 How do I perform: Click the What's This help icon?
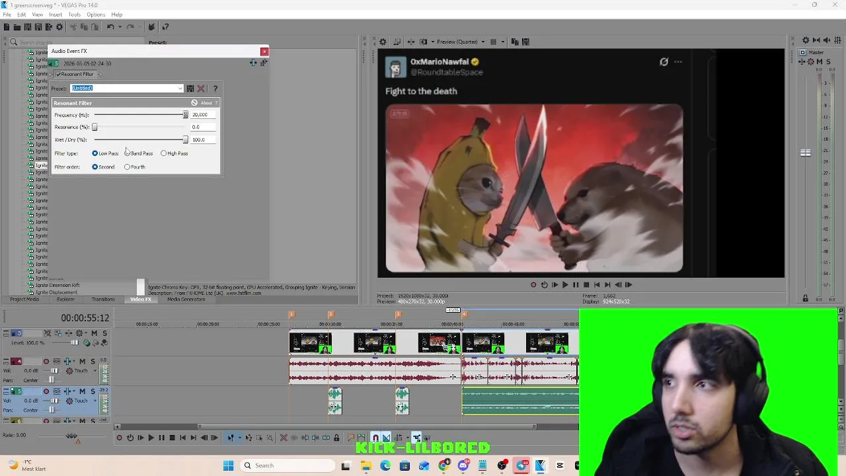165,27
